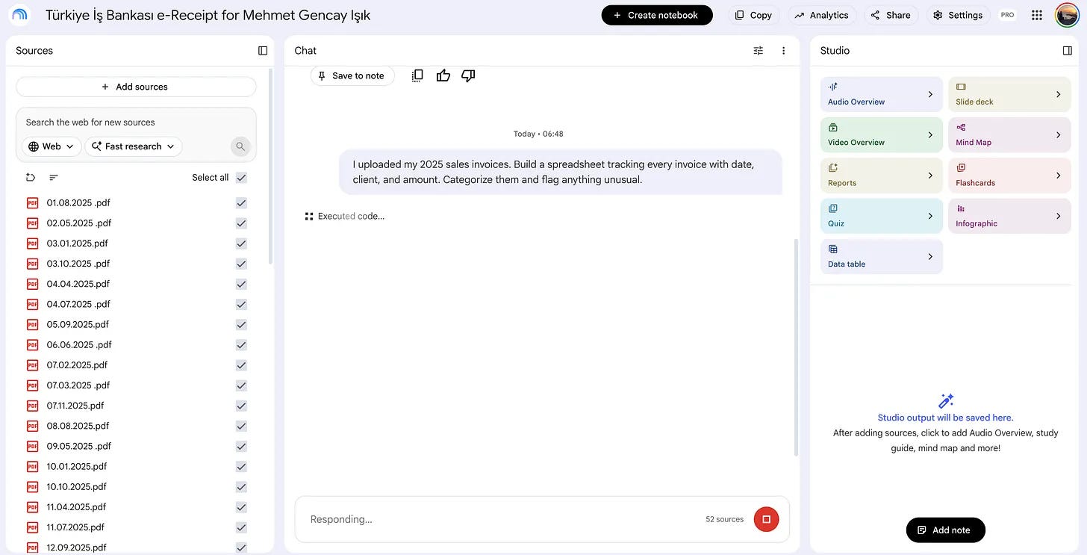
Task: Copy the chat response icon
Action: 417,75
